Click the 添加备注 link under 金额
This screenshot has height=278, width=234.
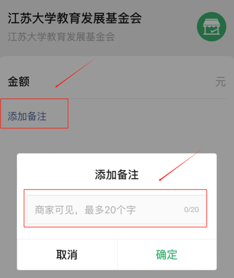(x=27, y=116)
